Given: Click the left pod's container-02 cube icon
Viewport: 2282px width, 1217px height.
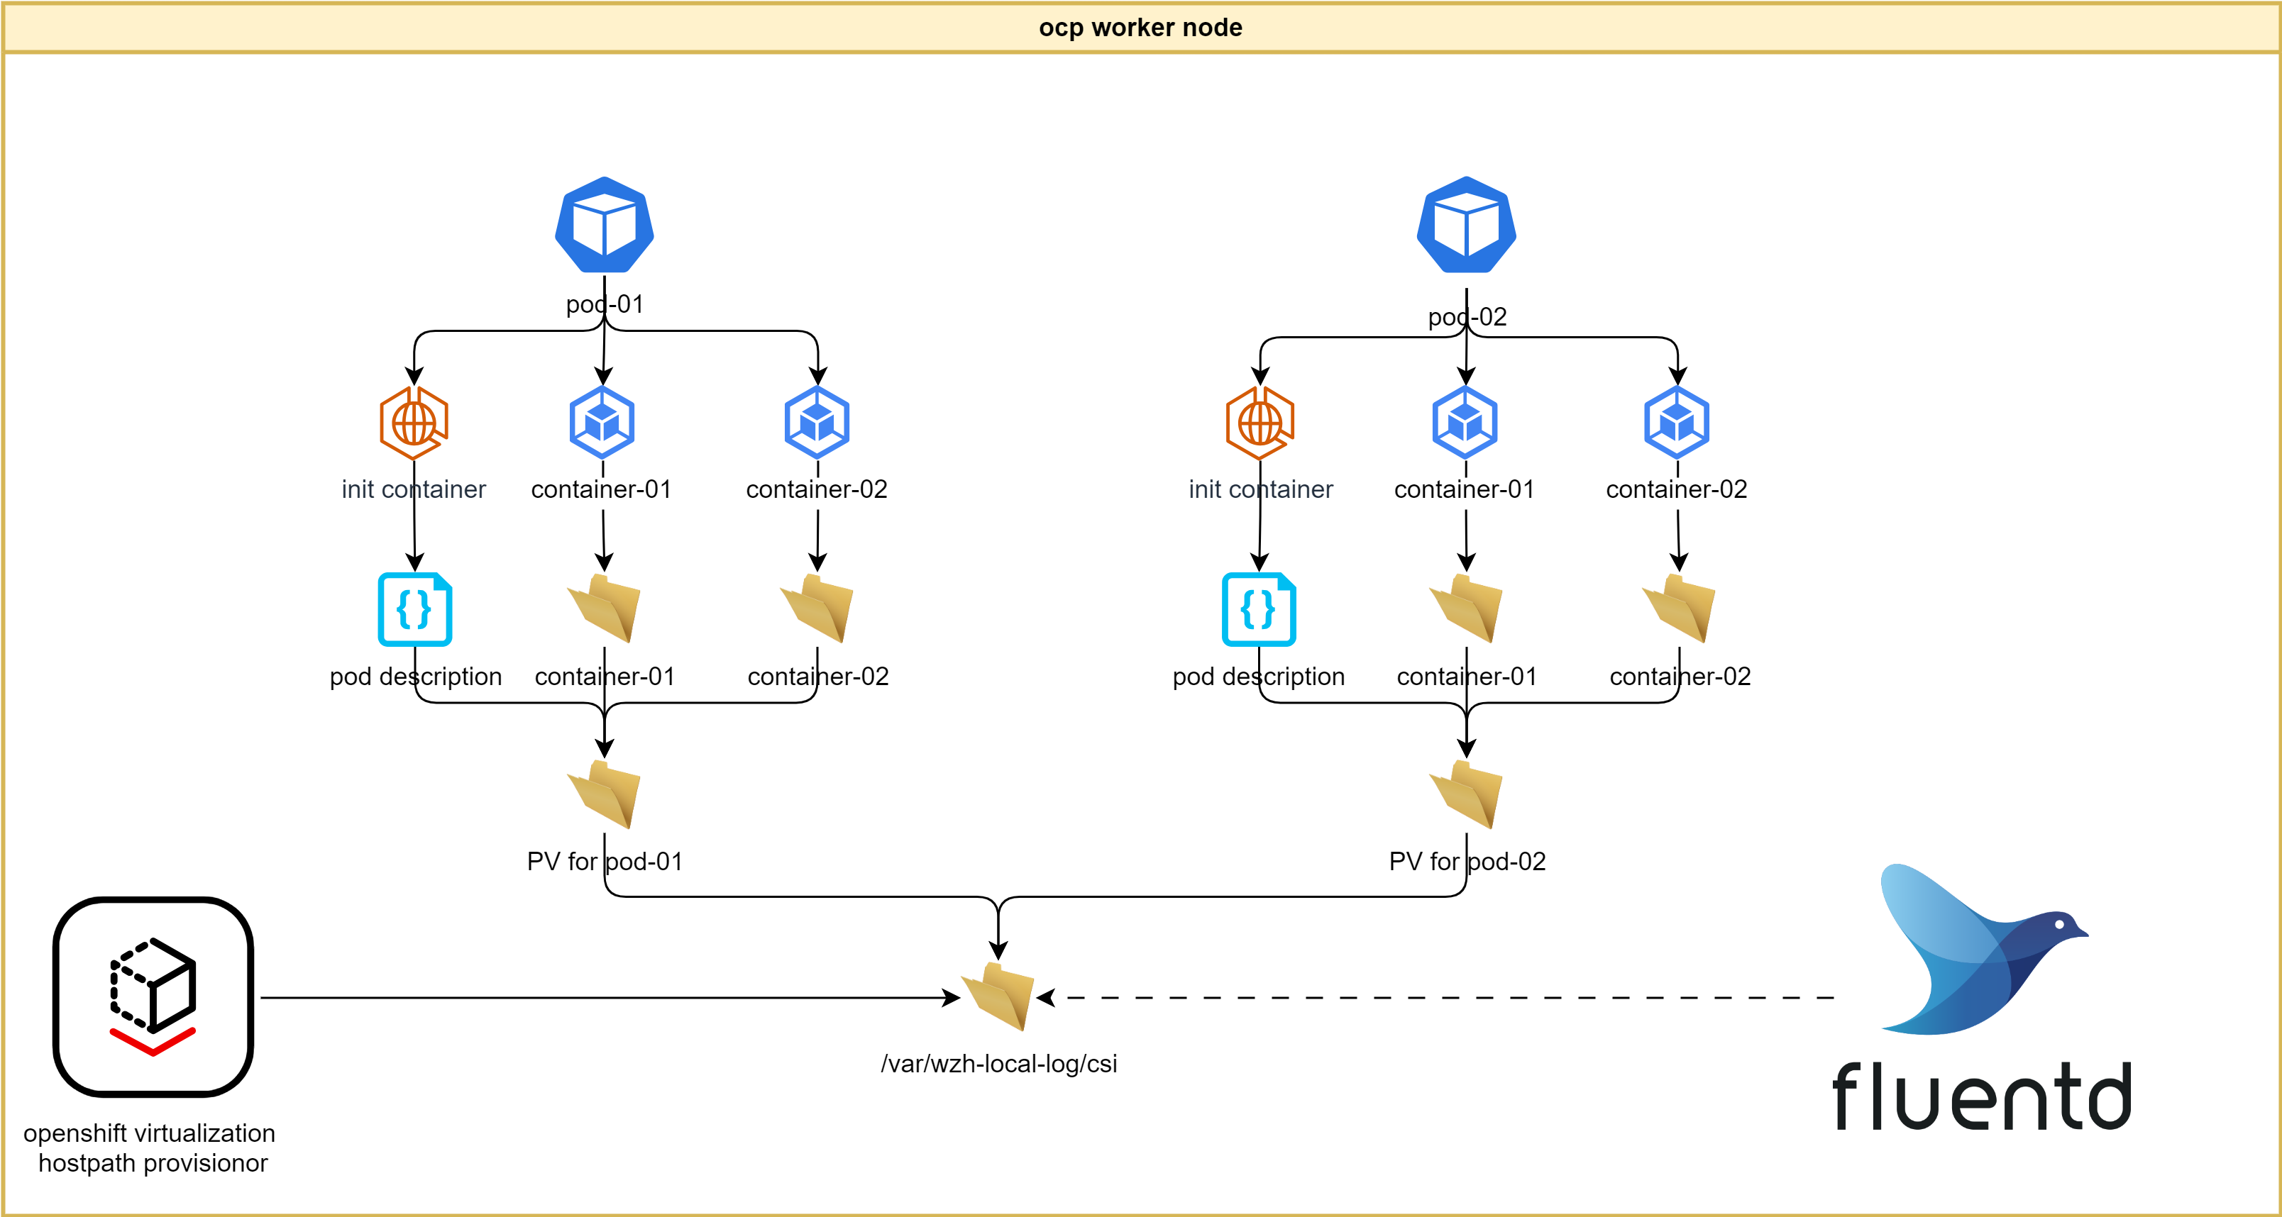Looking at the screenshot, I should pyautogui.click(x=817, y=422).
